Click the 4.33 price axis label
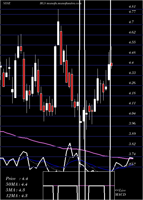Viewport: 143px width, 200px height. click(x=132, y=73)
